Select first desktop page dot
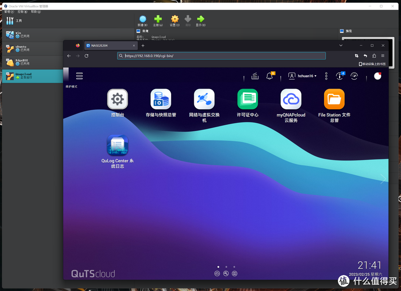The width and height of the screenshot is (401, 291). [x=218, y=267]
